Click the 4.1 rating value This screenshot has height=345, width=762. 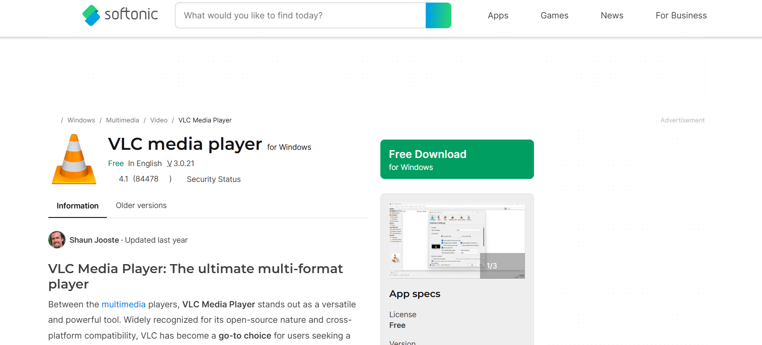(124, 179)
